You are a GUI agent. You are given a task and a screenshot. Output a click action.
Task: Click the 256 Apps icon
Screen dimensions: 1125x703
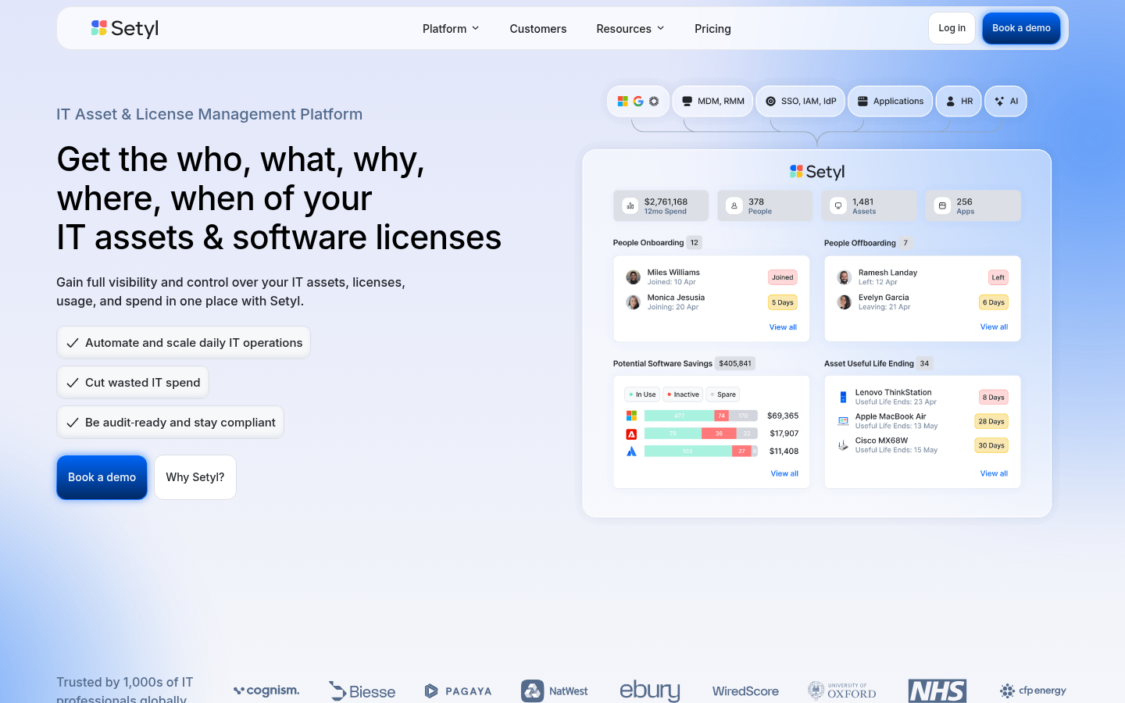click(x=942, y=206)
